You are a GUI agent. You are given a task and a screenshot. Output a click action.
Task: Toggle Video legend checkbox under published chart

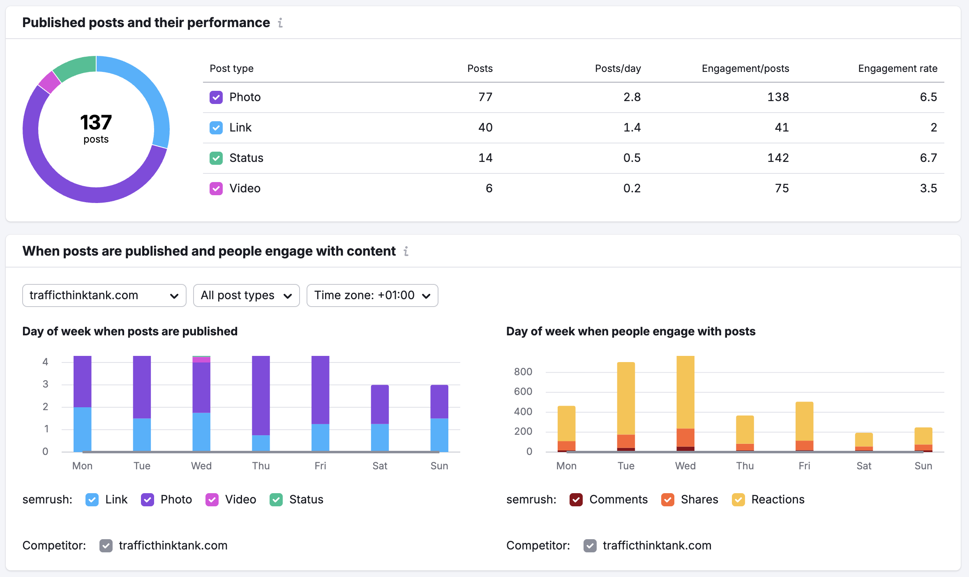pos(212,500)
